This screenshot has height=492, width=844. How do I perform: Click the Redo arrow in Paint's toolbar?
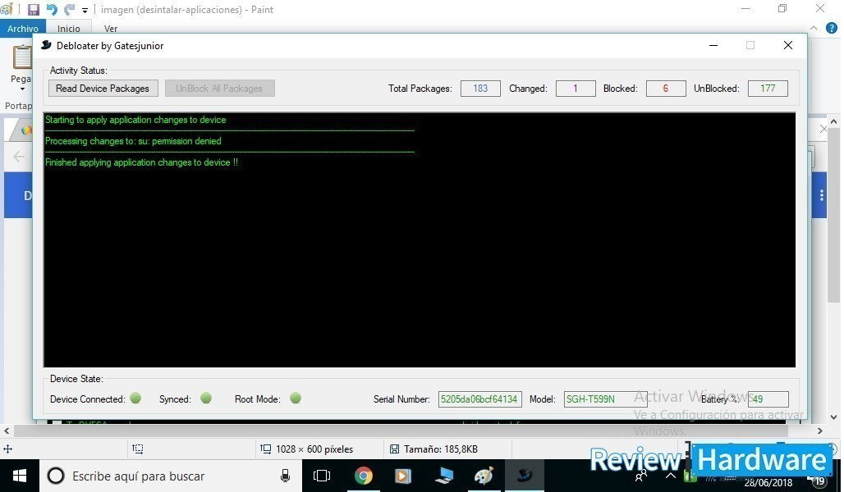point(70,10)
